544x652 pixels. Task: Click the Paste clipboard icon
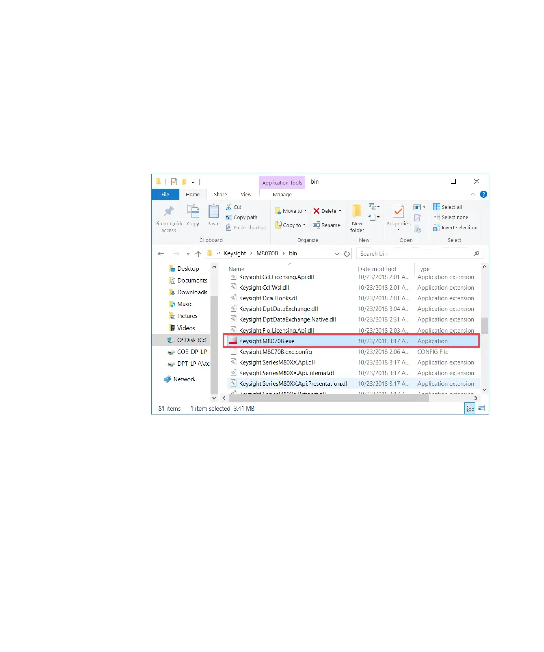pyautogui.click(x=214, y=211)
